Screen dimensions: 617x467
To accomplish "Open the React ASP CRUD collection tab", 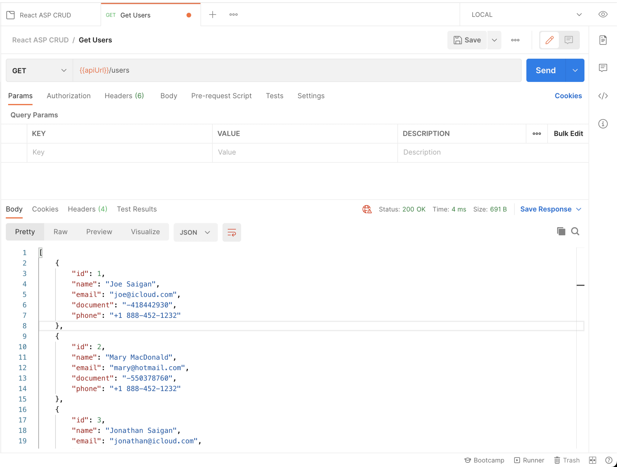I will [51, 15].
